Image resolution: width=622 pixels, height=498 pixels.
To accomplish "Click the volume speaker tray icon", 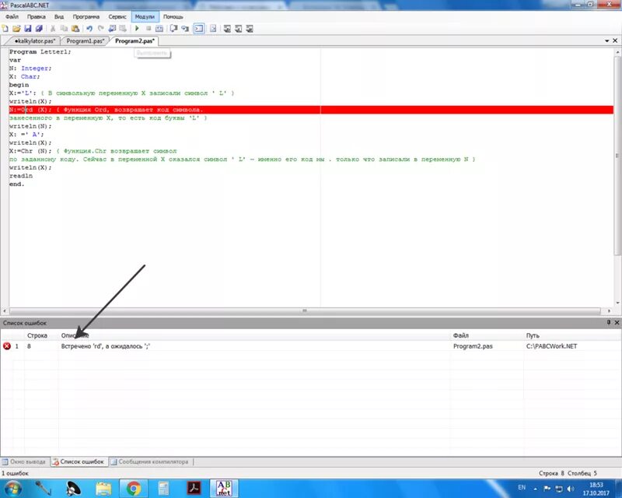I will pyautogui.click(x=571, y=489).
